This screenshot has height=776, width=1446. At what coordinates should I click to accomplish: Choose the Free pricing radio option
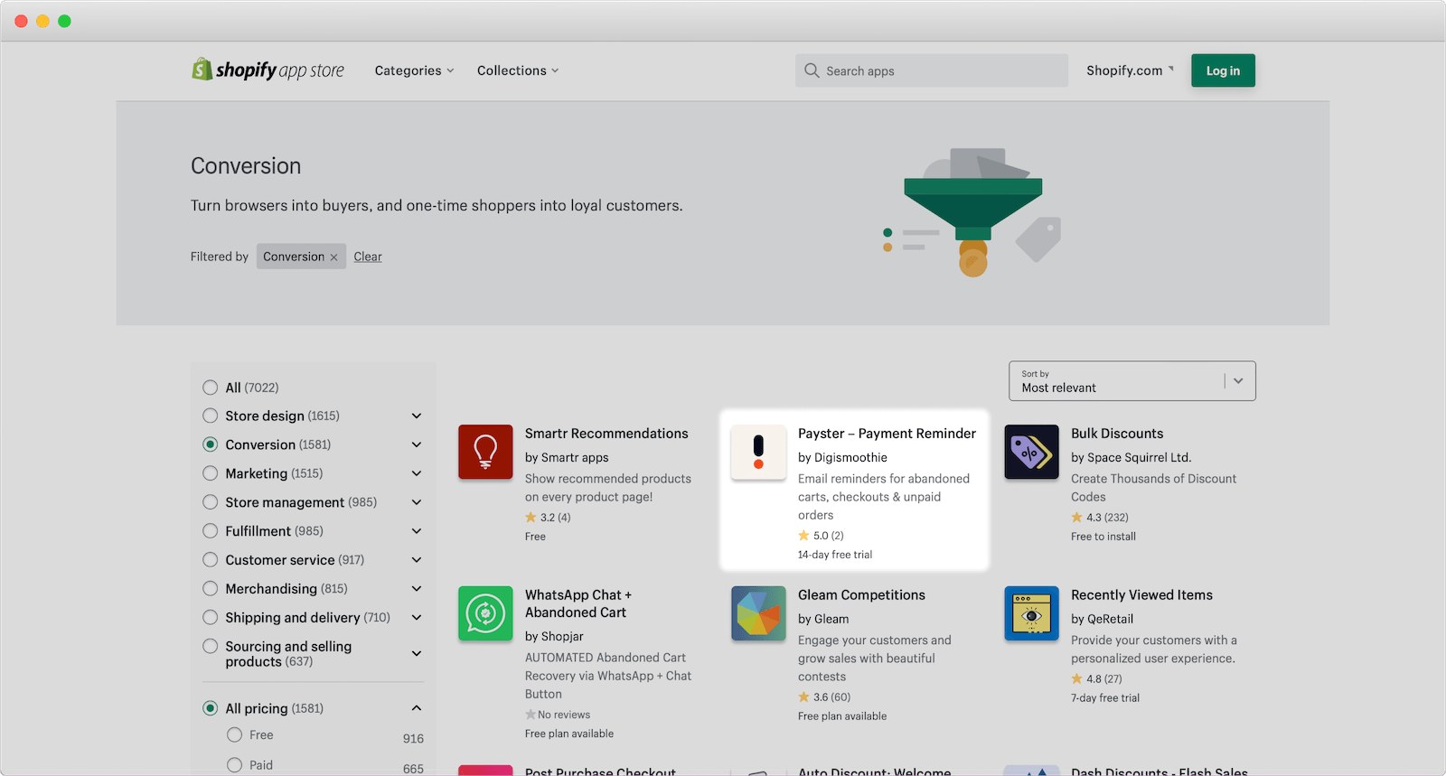[x=235, y=735]
